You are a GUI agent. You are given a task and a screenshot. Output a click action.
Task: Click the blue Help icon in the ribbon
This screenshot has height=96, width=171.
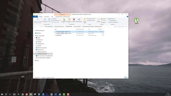tap(127, 17)
